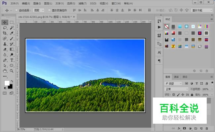Toggle lock all
The width and height of the screenshot is (215, 132).
point(192,95)
